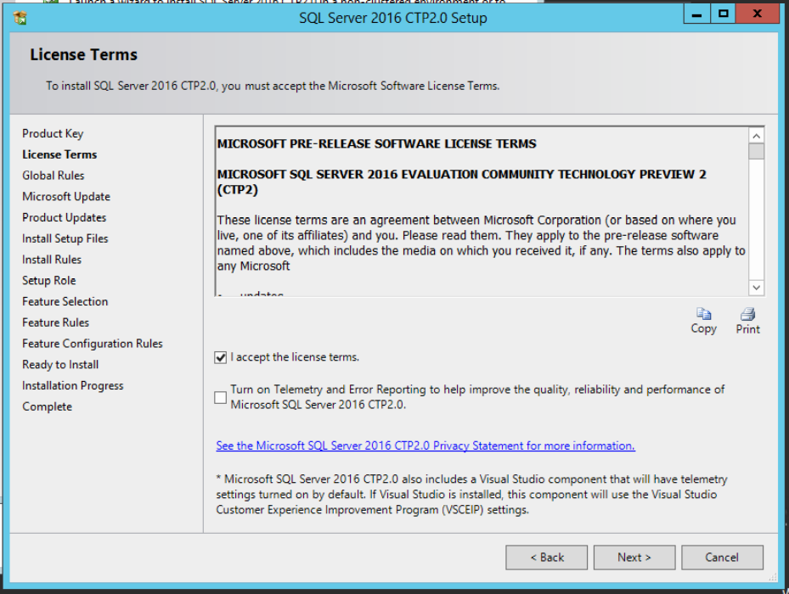Click the 'These license terms are an agreement' paragraph
The height and width of the screenshot is (594, 789).
pos(481,243)
